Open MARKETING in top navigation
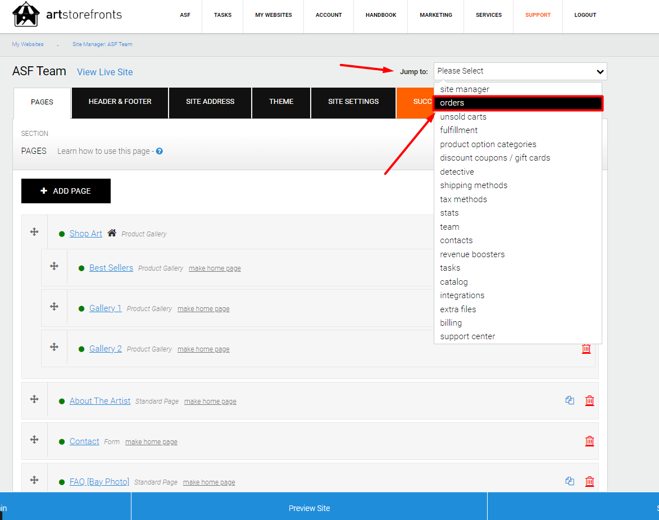 coord(436,15)
